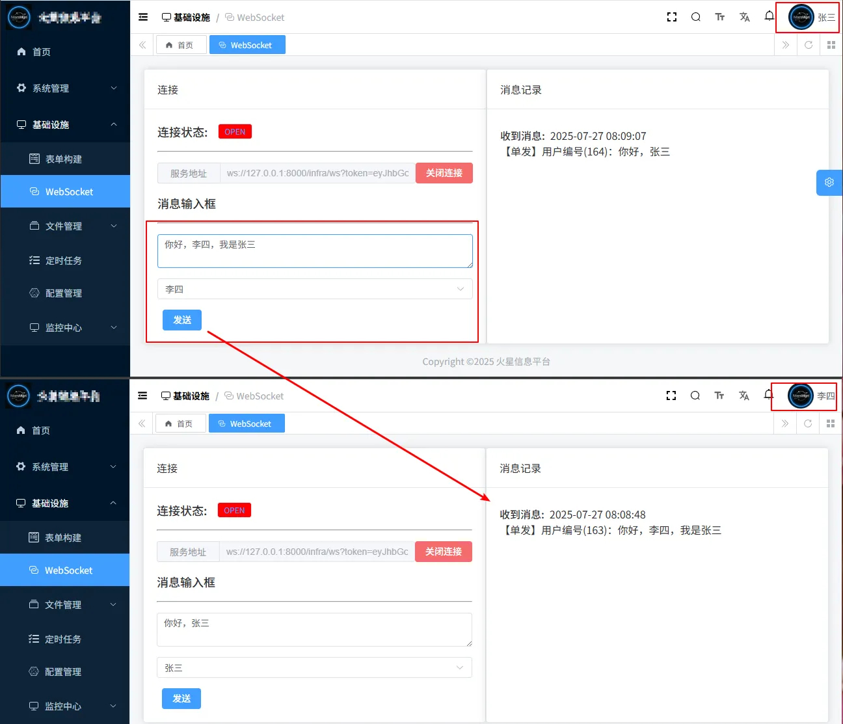Open blue settings gear on right edge

829,183
